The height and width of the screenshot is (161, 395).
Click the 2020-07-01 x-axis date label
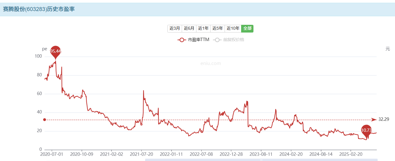pos(51,154)
